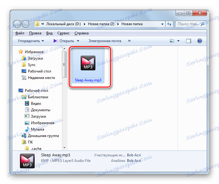Click the folder icon in the address bar
This screenshot has width=219, height=184.
[37, 24]
